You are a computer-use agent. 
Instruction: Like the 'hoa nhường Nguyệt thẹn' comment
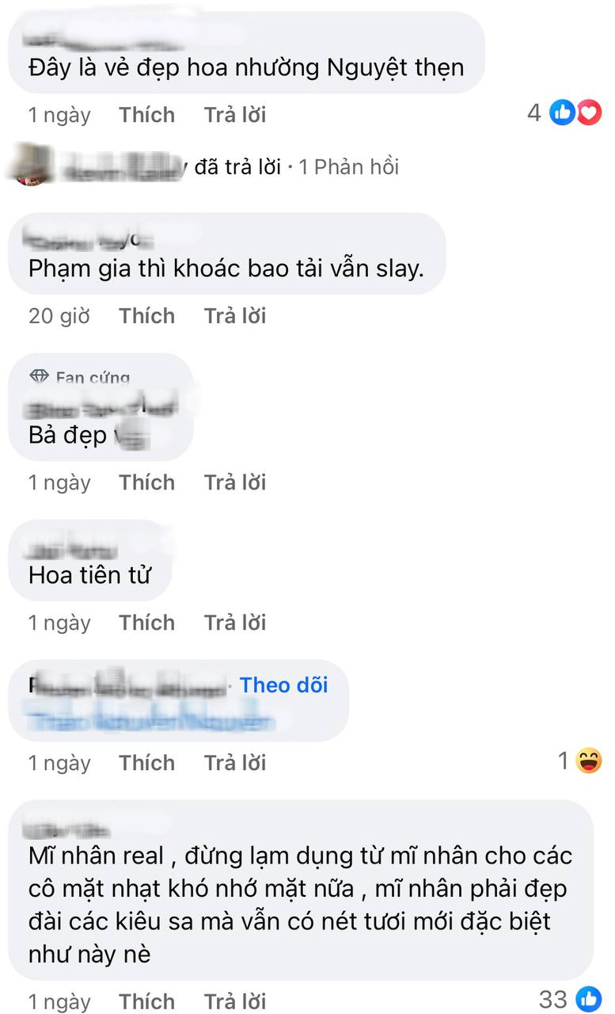(x=147, y=115)
